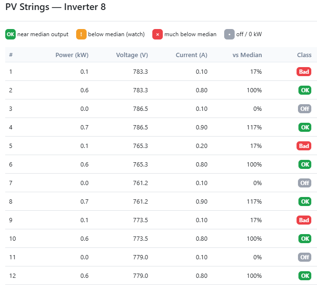Click the Bad badge in string 5 row
Screen dimensions: 317x285
point(304,146)
